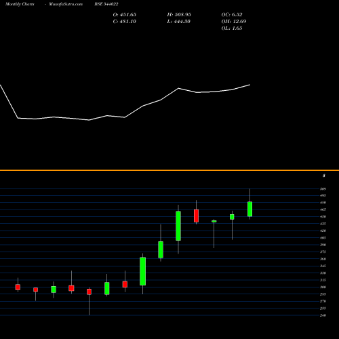
Task: Click the "Monthly Charts" title text
Action: click(x=20, y=4)
